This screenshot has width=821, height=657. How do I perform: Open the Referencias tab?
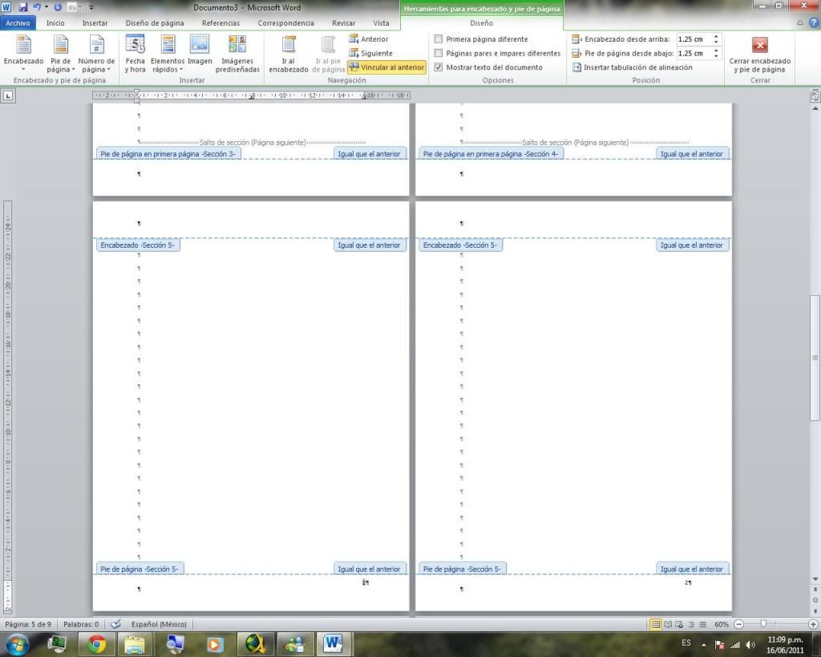220,23
